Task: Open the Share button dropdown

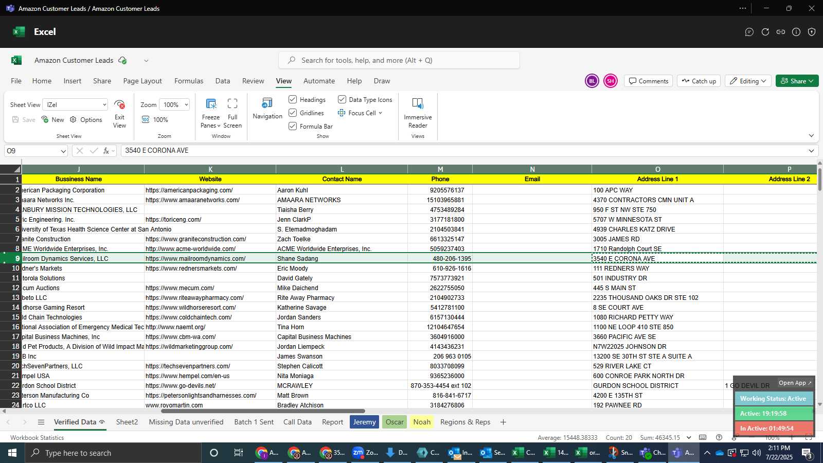Action: pyautogui.click(x=797, y=81)
